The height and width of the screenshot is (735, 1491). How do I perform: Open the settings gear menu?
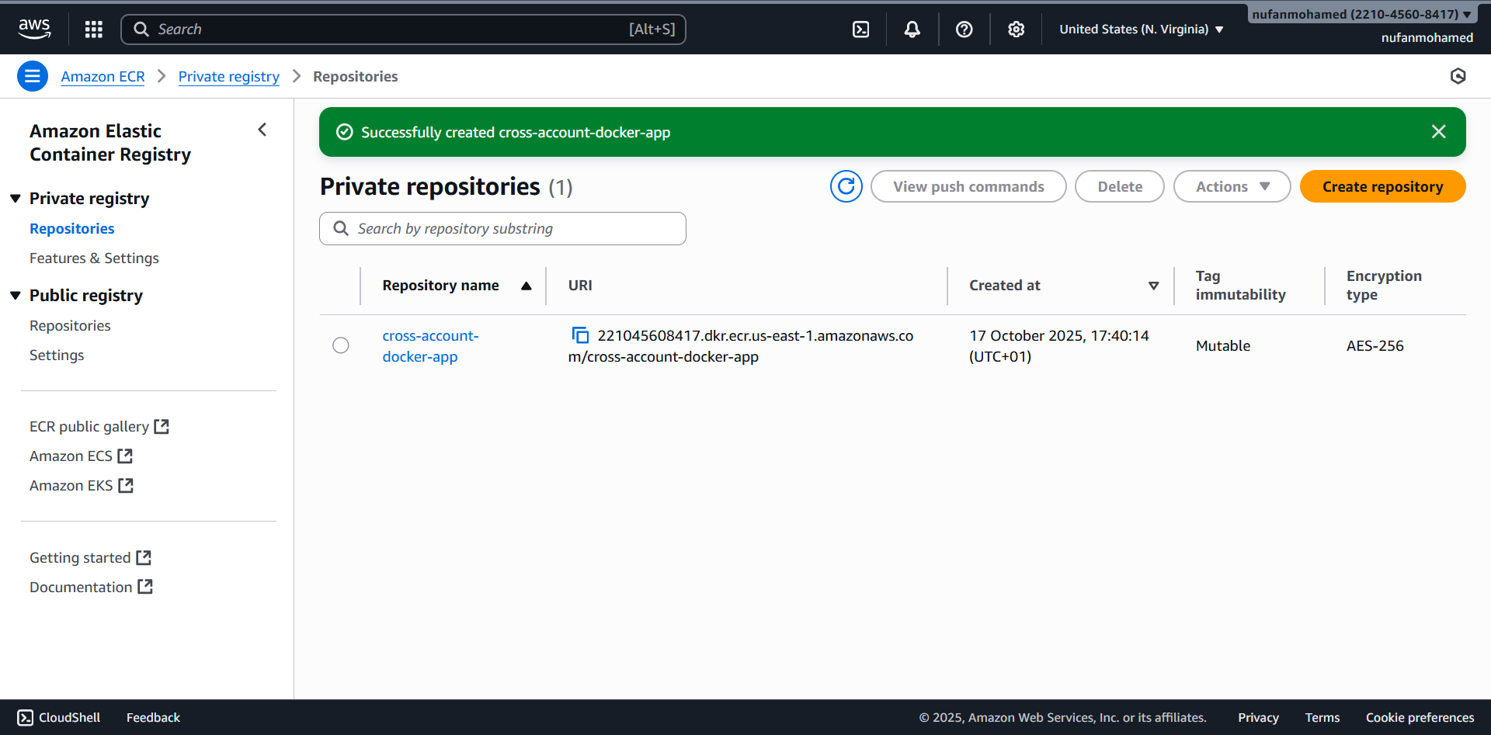tap(1016, 29)
